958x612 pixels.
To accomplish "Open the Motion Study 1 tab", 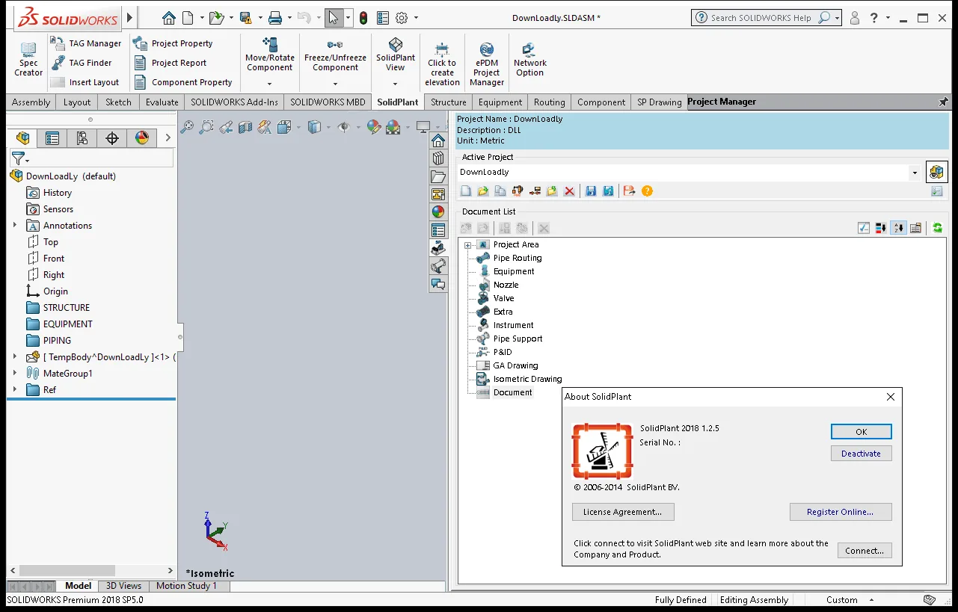I will [x=186, y=586].
